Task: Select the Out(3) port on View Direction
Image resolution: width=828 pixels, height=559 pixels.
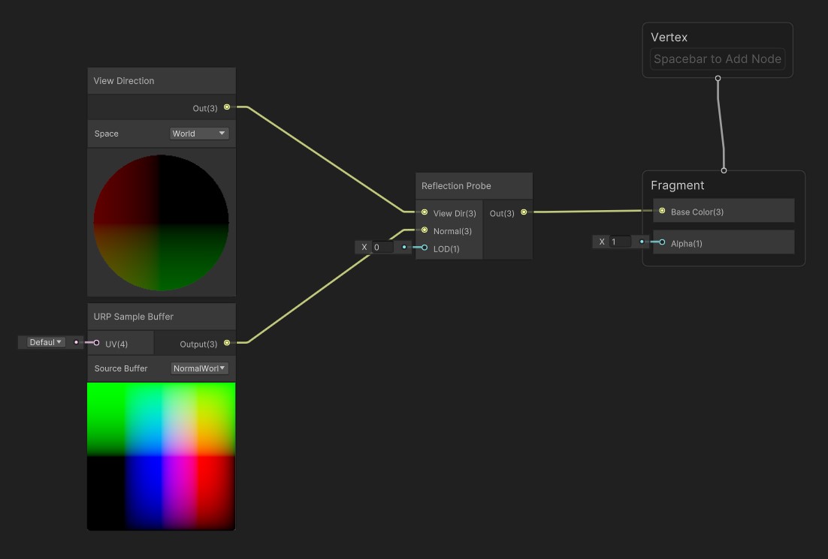Action: 226,107
